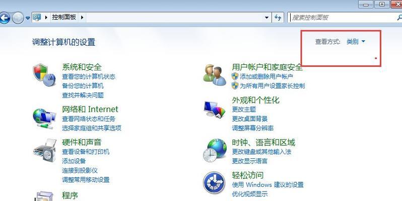Open the Clock, Language and Region globe icon
The width and height of the screenshot is (402, 201).
pos(215,151)
